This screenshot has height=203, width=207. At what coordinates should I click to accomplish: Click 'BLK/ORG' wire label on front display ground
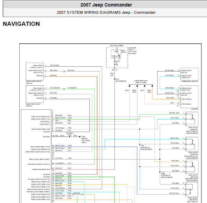coord(53,75)
